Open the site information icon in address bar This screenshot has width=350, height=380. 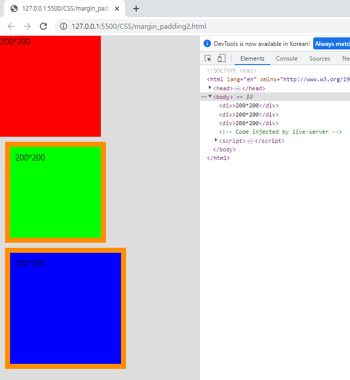[x=64, y=26]
